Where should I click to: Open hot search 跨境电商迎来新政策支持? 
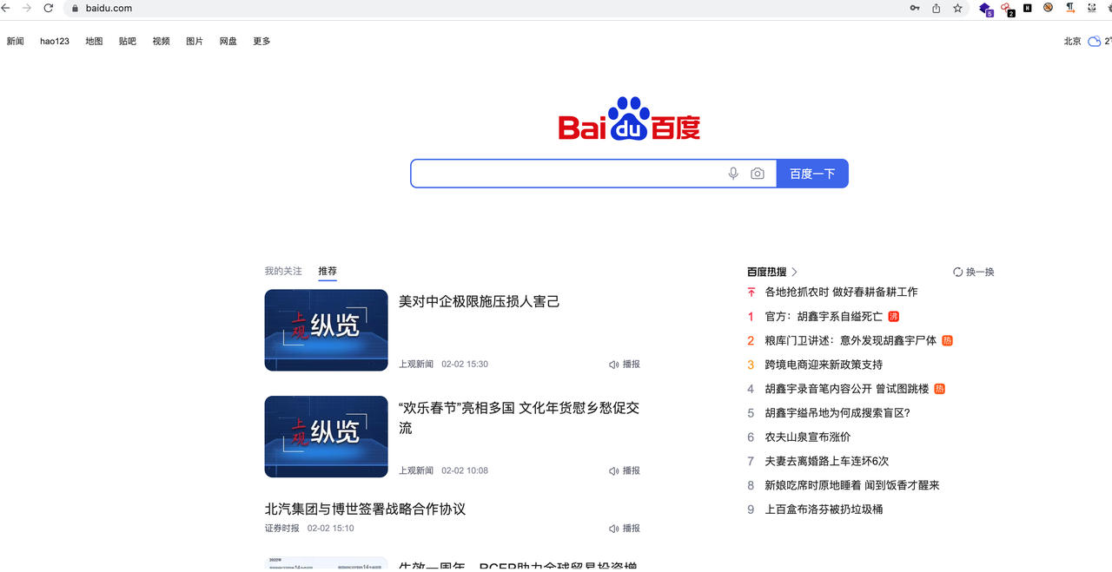tap(824, 365)
